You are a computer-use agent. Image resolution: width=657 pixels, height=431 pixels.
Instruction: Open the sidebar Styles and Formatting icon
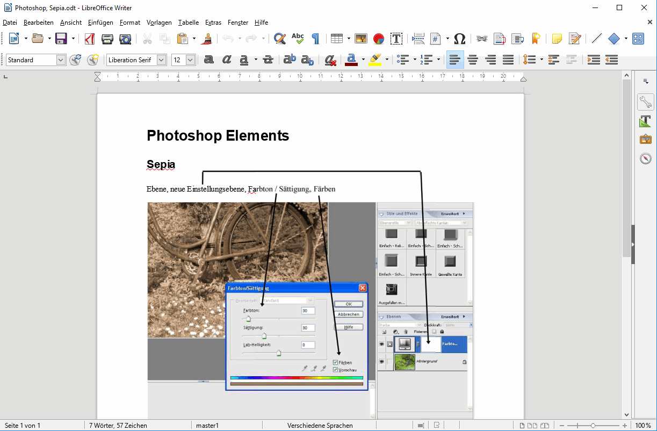tap(645, 121)
